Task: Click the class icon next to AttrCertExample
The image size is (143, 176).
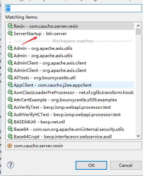Action: pyautogui.click(x=10, y=100)
